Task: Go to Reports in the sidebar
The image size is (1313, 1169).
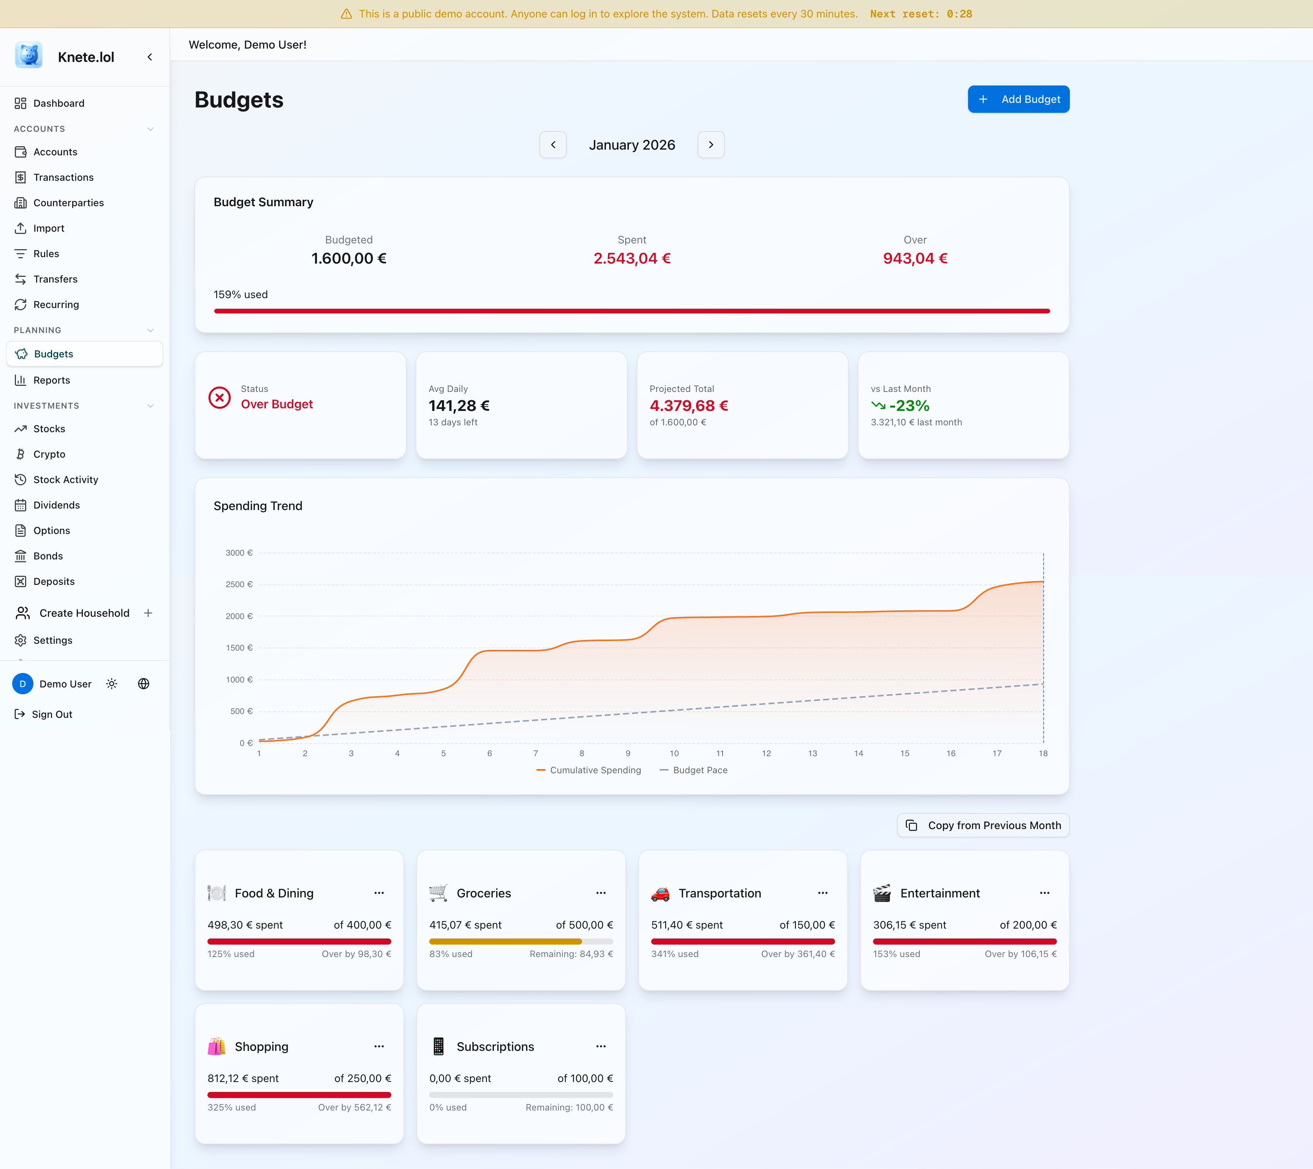Action: click(x=51, y=380)
